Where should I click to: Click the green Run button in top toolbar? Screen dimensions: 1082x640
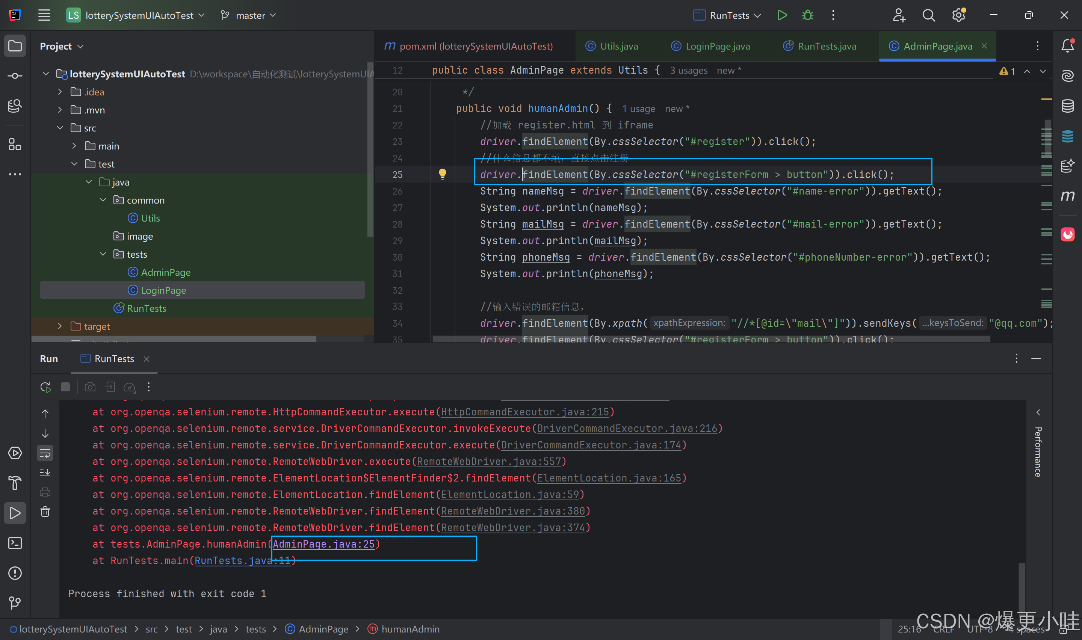[x=782, y=15]
